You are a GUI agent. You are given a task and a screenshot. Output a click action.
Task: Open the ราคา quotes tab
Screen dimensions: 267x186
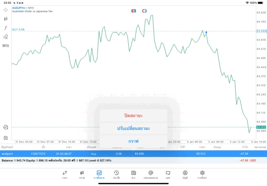[65, 174]
